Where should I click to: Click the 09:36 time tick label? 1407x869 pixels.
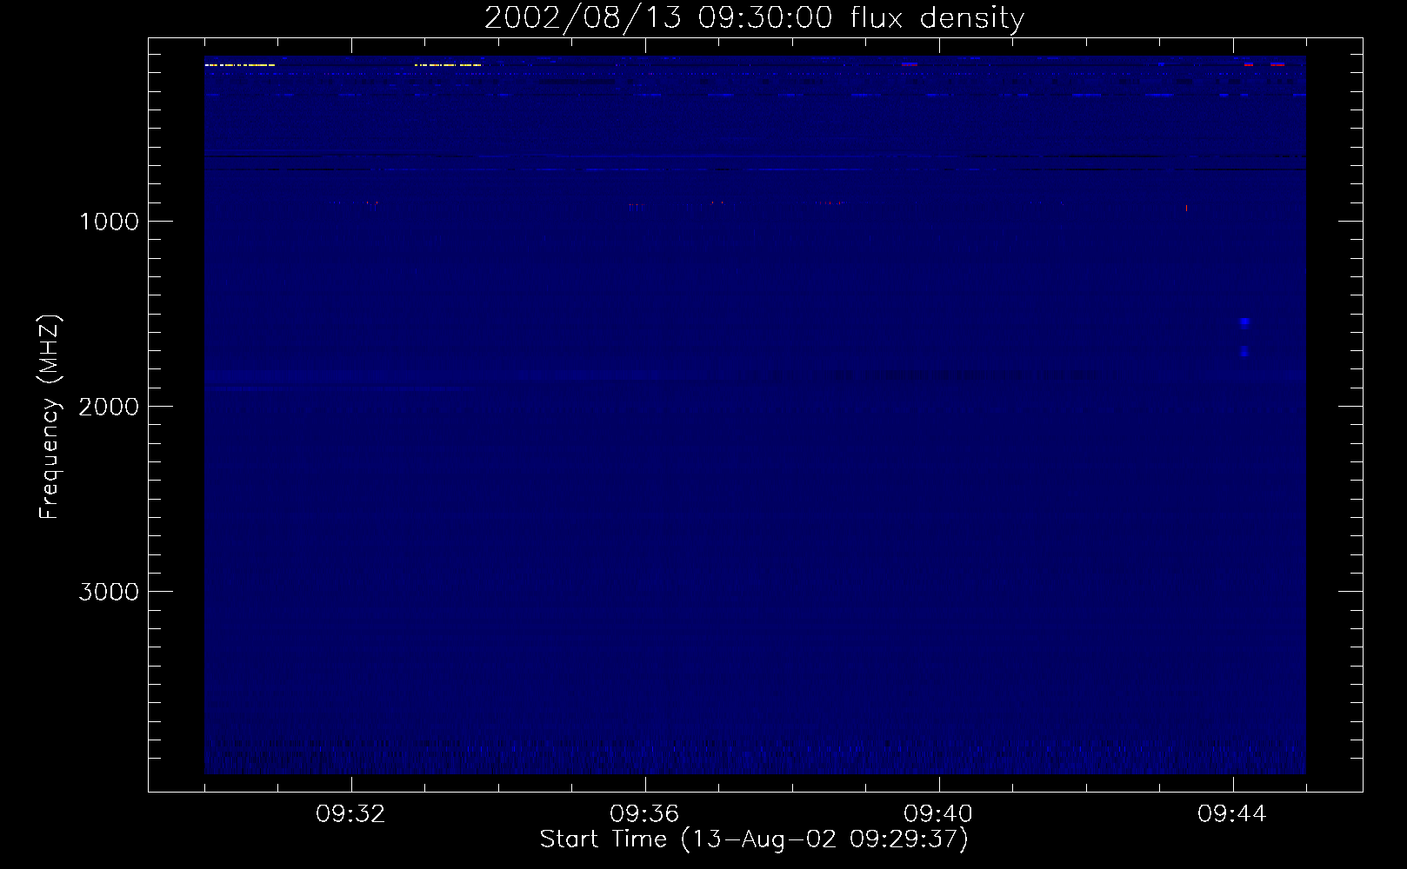click(644, 814)
